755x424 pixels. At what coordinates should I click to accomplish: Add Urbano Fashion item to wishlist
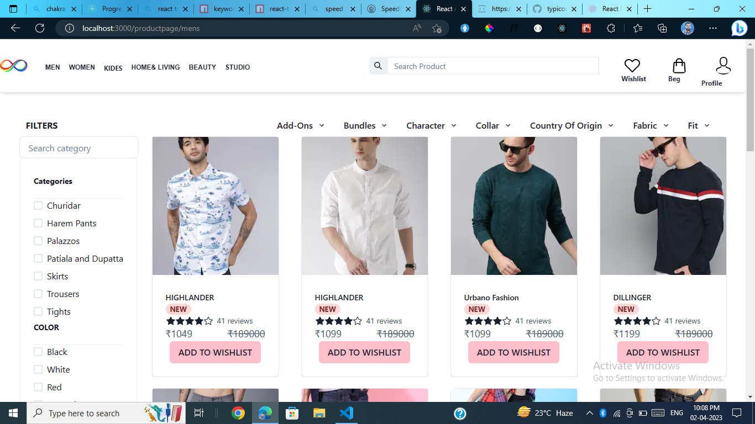[x=513, y=352]
